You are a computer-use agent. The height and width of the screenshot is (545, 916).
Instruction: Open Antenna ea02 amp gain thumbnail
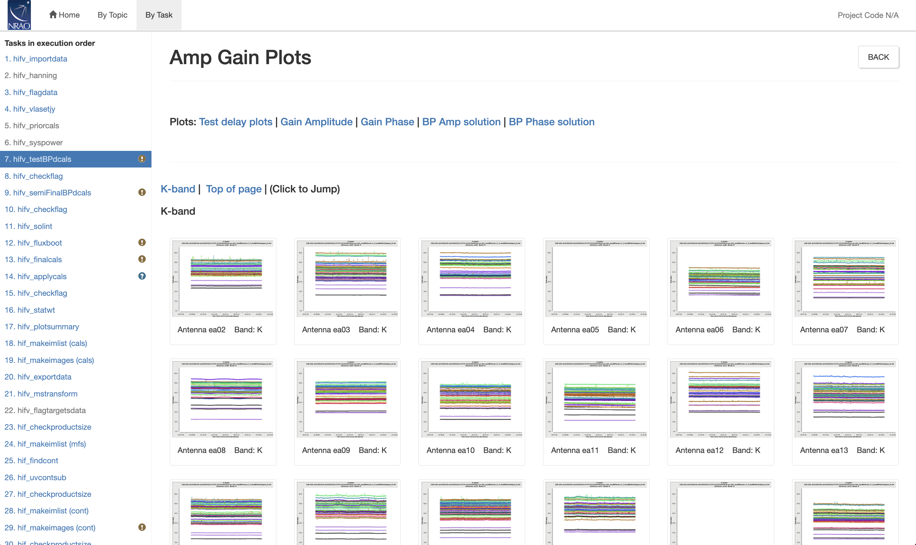click(x=223, y=278)
